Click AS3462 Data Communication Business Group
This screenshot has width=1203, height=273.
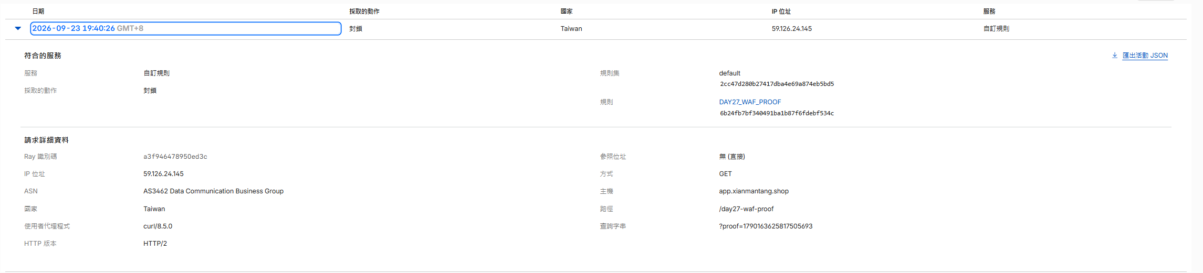click(x=214, y=191)
